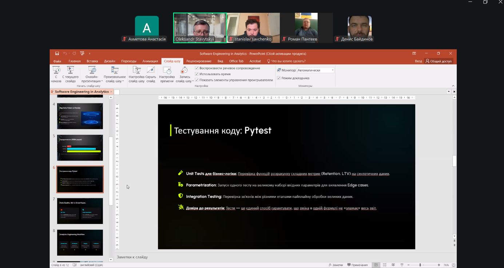Toggle Использовать время checkbox
The width and height of the screenshot is (504, 268).
pyautogui.click(x=197, y=74)
